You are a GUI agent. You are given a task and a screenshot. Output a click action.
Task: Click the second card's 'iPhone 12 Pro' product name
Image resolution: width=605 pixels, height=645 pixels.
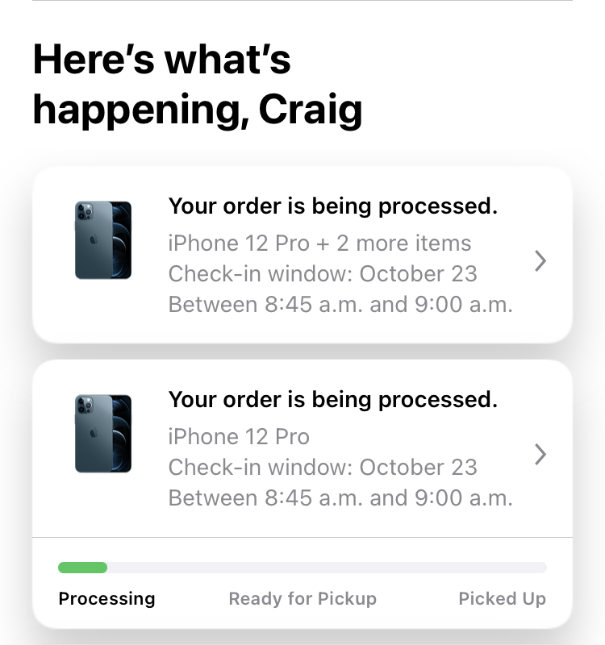pyautogui.click(x=239, y=436)
